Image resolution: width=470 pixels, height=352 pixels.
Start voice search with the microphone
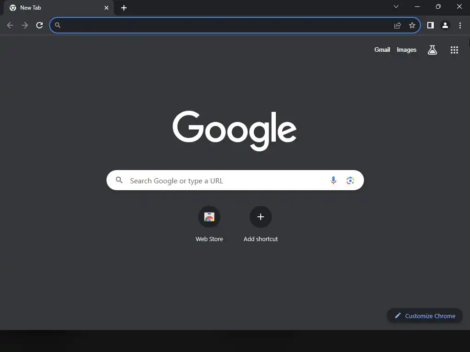pyautogui.click(x=333, y=180)
